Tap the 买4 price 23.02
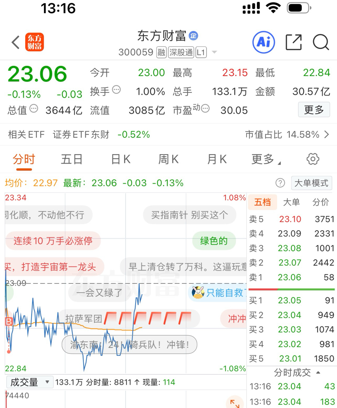Image resolution: width=337 pixels, height=408 pixels. point(289,344)
